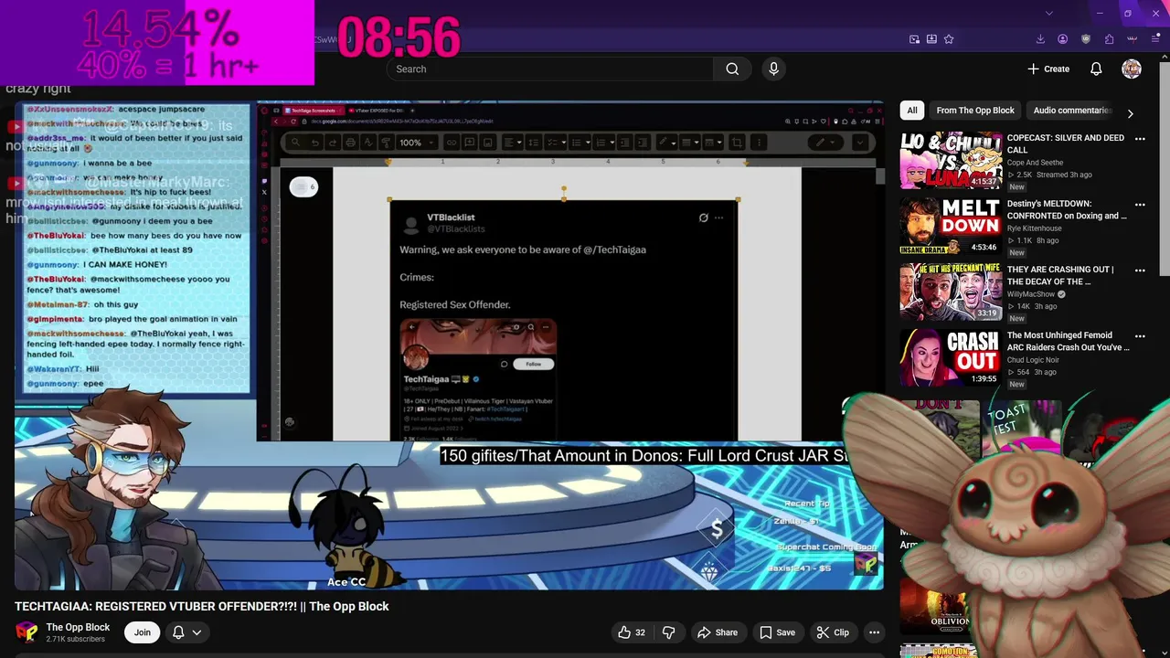Click The Opp Block channel avatar
This screenshot has width=1170, height=658.
(x=27, y=632)
